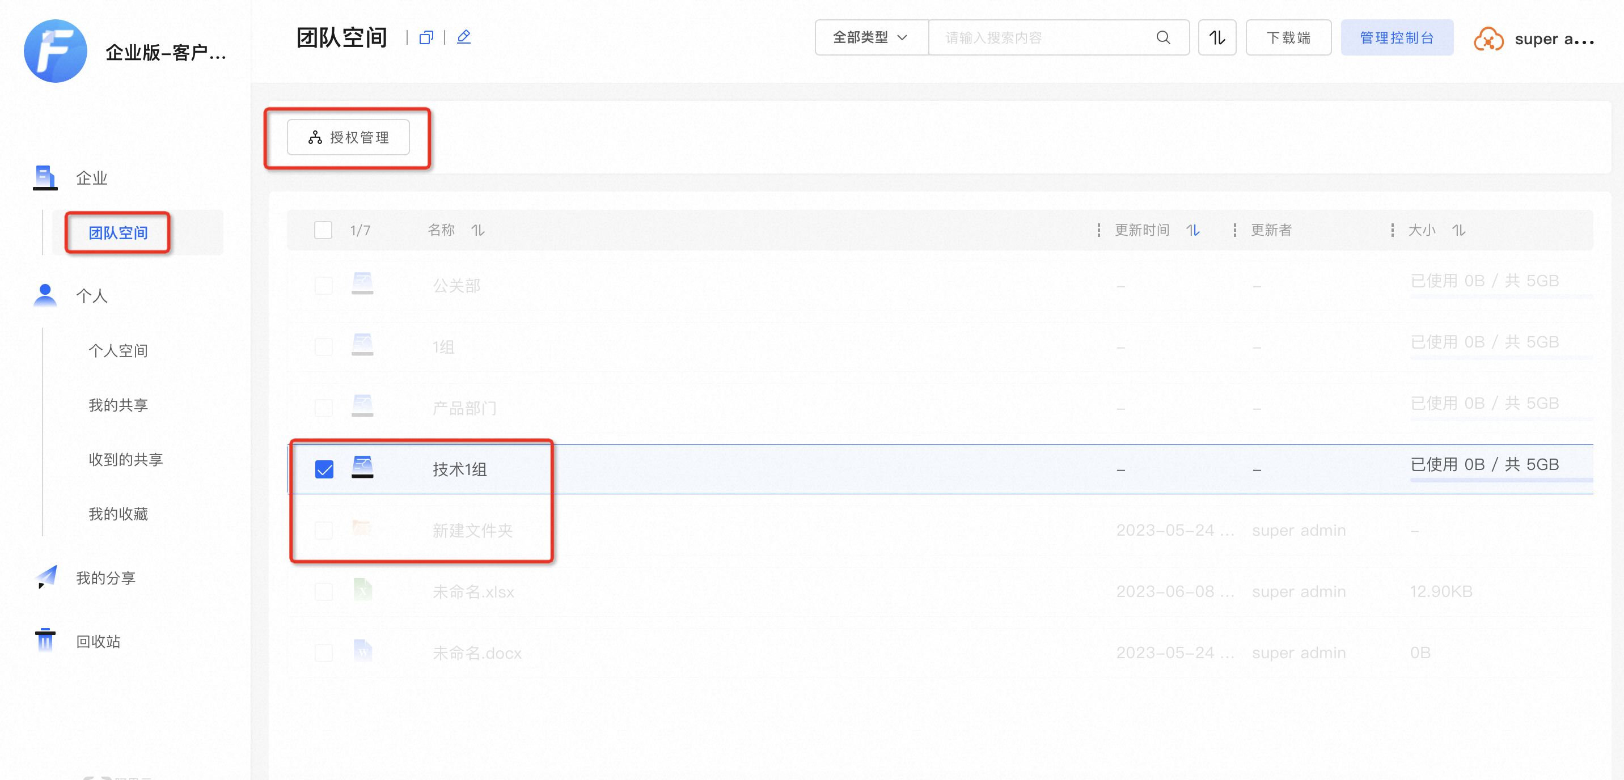Sort the list by 更新时间 column

point(1192,230)
